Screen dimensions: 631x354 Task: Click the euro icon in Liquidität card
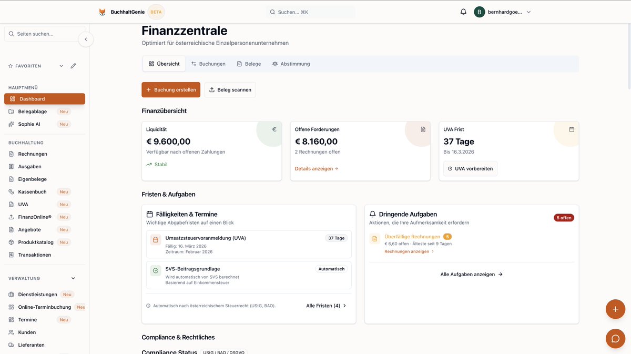click(274, 129)
